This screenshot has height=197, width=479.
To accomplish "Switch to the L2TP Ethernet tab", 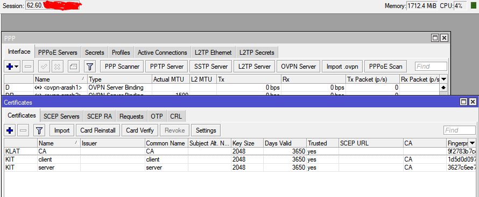I will pyautogui.click(x=213, y=53).
